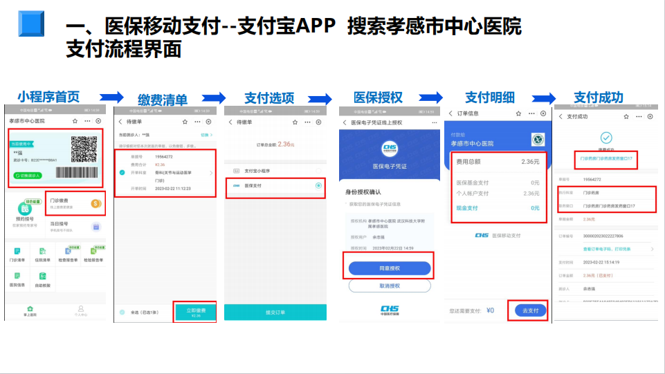This screenshot has height=374, width=665.
Task: Go back from the 缴费清单 待缴单 screen
Action: [120, 122]
